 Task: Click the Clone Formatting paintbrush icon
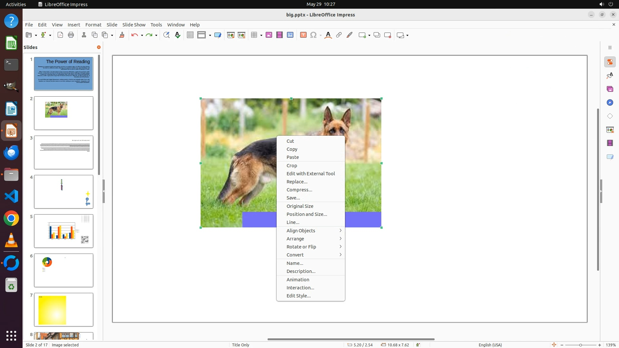[122, 35]
